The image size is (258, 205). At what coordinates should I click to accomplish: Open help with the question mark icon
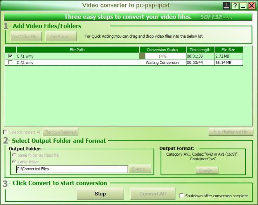(x=235, y=6)
